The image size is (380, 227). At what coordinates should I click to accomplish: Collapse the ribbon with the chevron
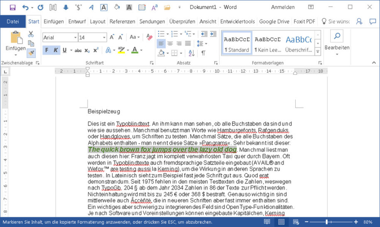(374, 63)
